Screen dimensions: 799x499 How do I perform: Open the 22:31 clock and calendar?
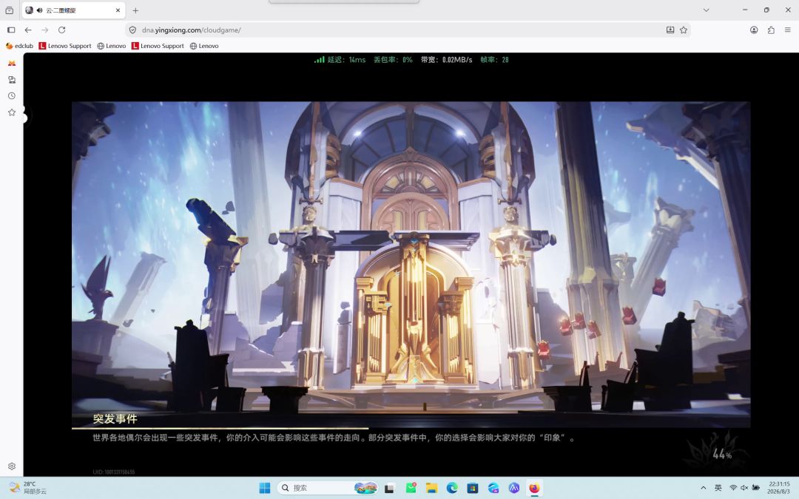[x=779, y=488]
